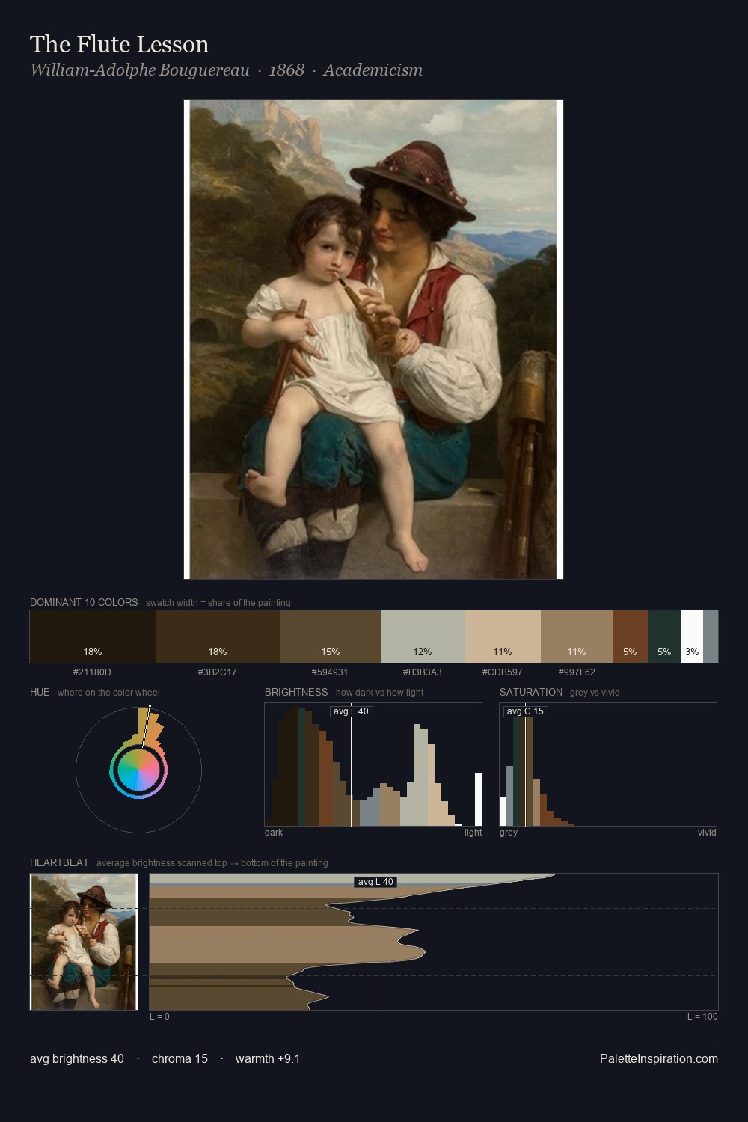The height and width of the screenshot is (1122, 748).
Task: Click the #CDB597 hex code text
Action: (503, 672)
